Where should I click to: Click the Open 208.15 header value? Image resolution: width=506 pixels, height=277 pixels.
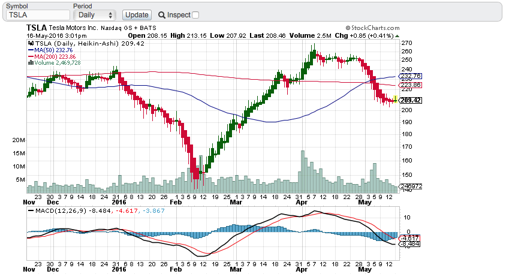click(x=147, y=35)
